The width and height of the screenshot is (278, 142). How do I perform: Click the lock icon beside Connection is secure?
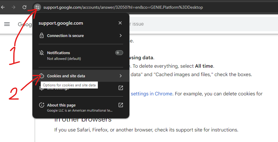[41, 35]
